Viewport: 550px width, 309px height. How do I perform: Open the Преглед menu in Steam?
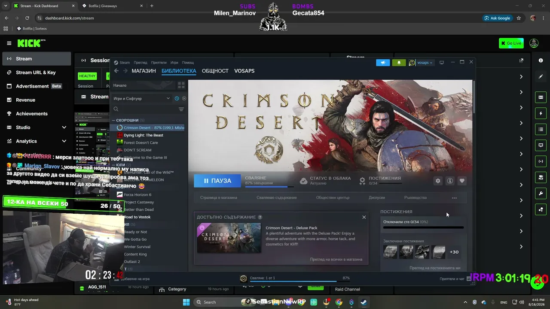[x=141, y=63]
